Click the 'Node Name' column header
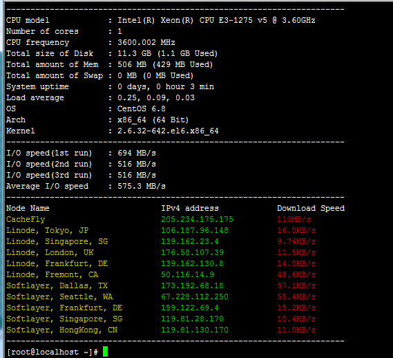Viewport: 393px width, 358px height. 28,208
